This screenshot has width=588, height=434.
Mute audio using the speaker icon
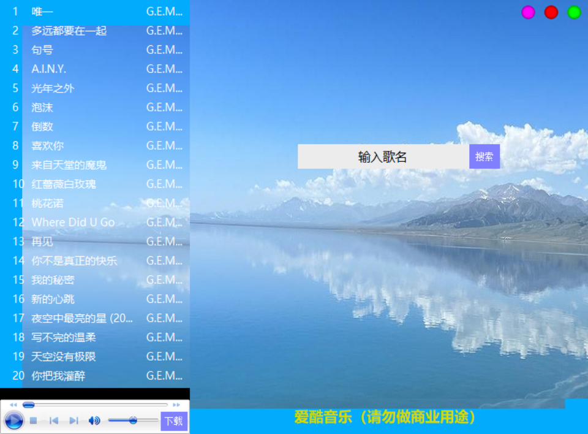pos(94,420)
